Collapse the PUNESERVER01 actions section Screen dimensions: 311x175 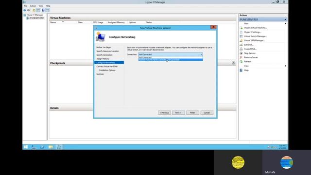(285, 19)
